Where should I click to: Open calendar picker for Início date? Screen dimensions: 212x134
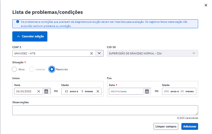[x=46, y=91]
